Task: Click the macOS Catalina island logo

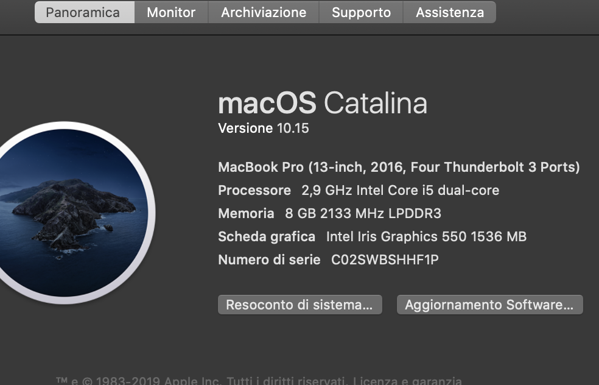Action: [x=64, y=213]
